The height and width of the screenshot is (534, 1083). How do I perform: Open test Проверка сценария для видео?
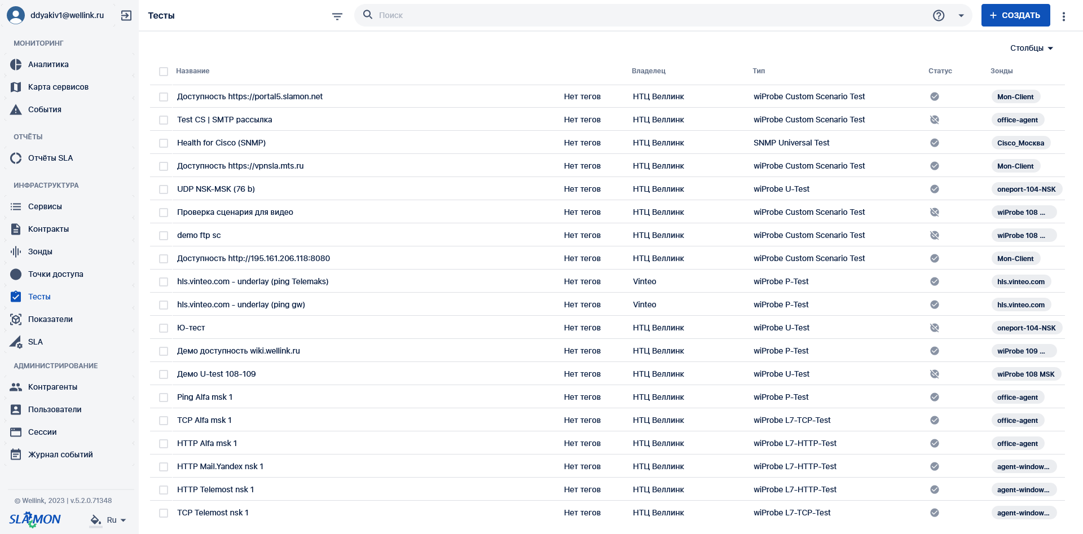235,212
